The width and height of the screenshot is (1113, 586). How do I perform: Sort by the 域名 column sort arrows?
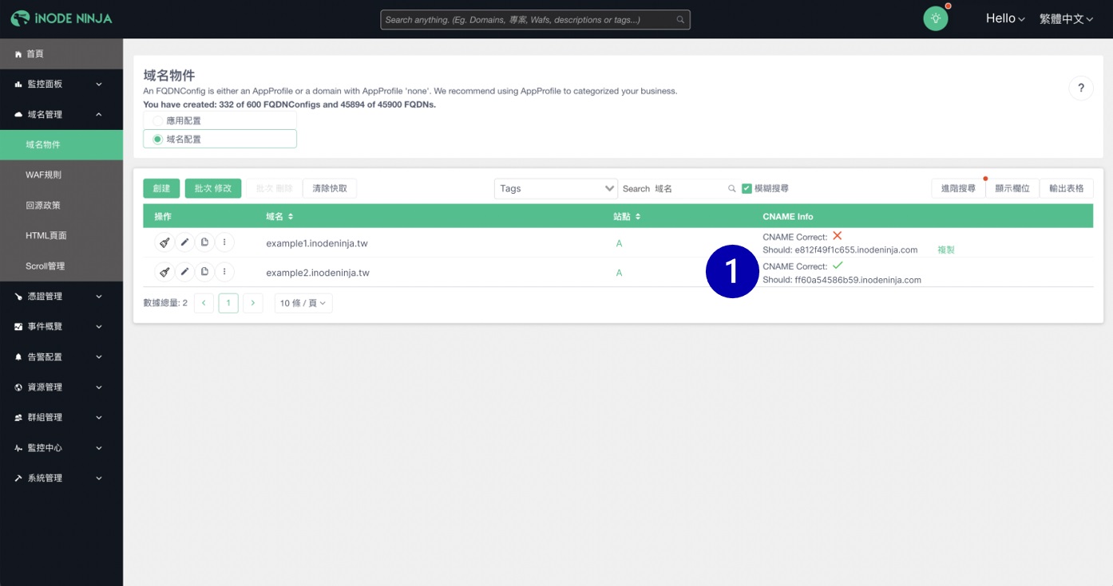pos(291,217)
